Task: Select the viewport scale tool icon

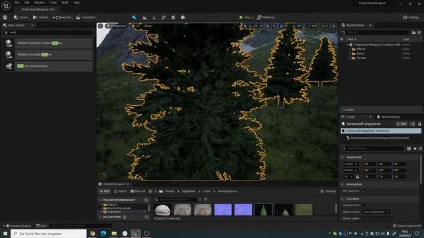Action: [261, 26]
